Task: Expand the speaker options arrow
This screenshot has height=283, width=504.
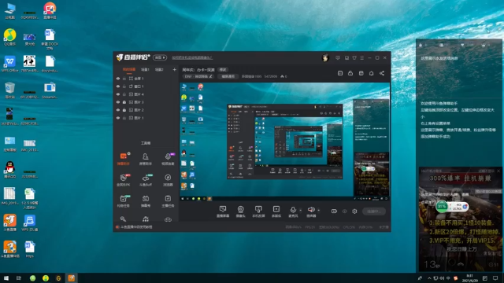Action: (x=318, y=211)
